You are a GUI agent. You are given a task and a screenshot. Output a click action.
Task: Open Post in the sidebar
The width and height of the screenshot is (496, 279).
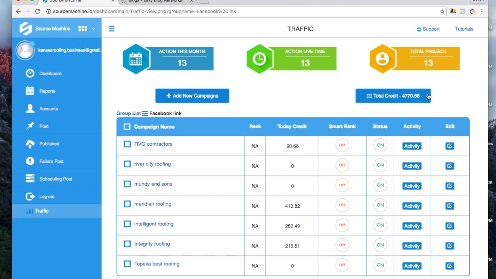pos(44,126)
